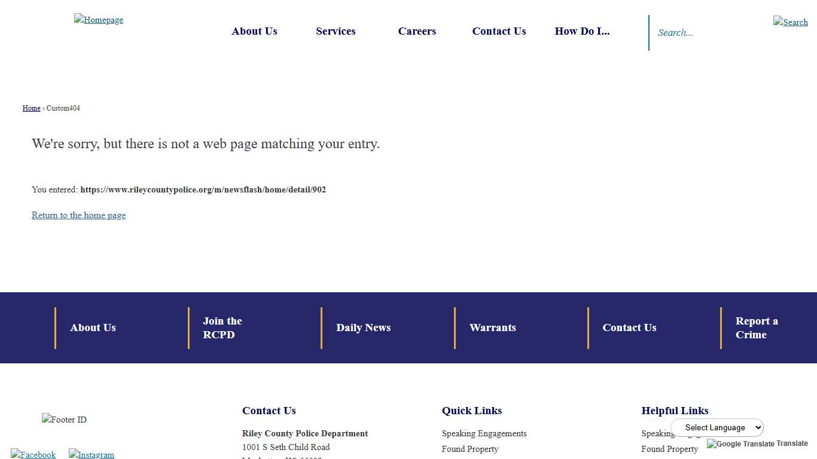Expand the Services navigation menu

click(x=336, y=31)
